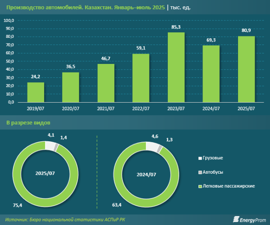Select the 2022/07 bar showing 59,1

(x=141, y=78)
